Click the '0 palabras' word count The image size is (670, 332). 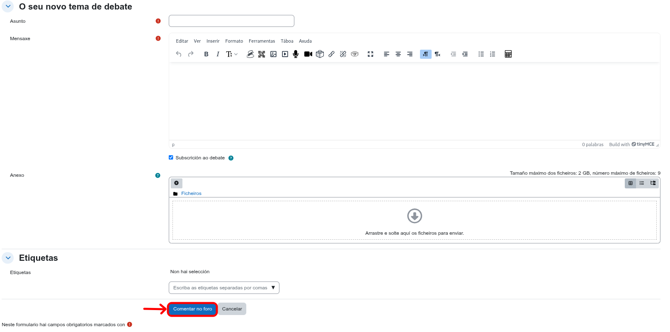coord(592,144)
